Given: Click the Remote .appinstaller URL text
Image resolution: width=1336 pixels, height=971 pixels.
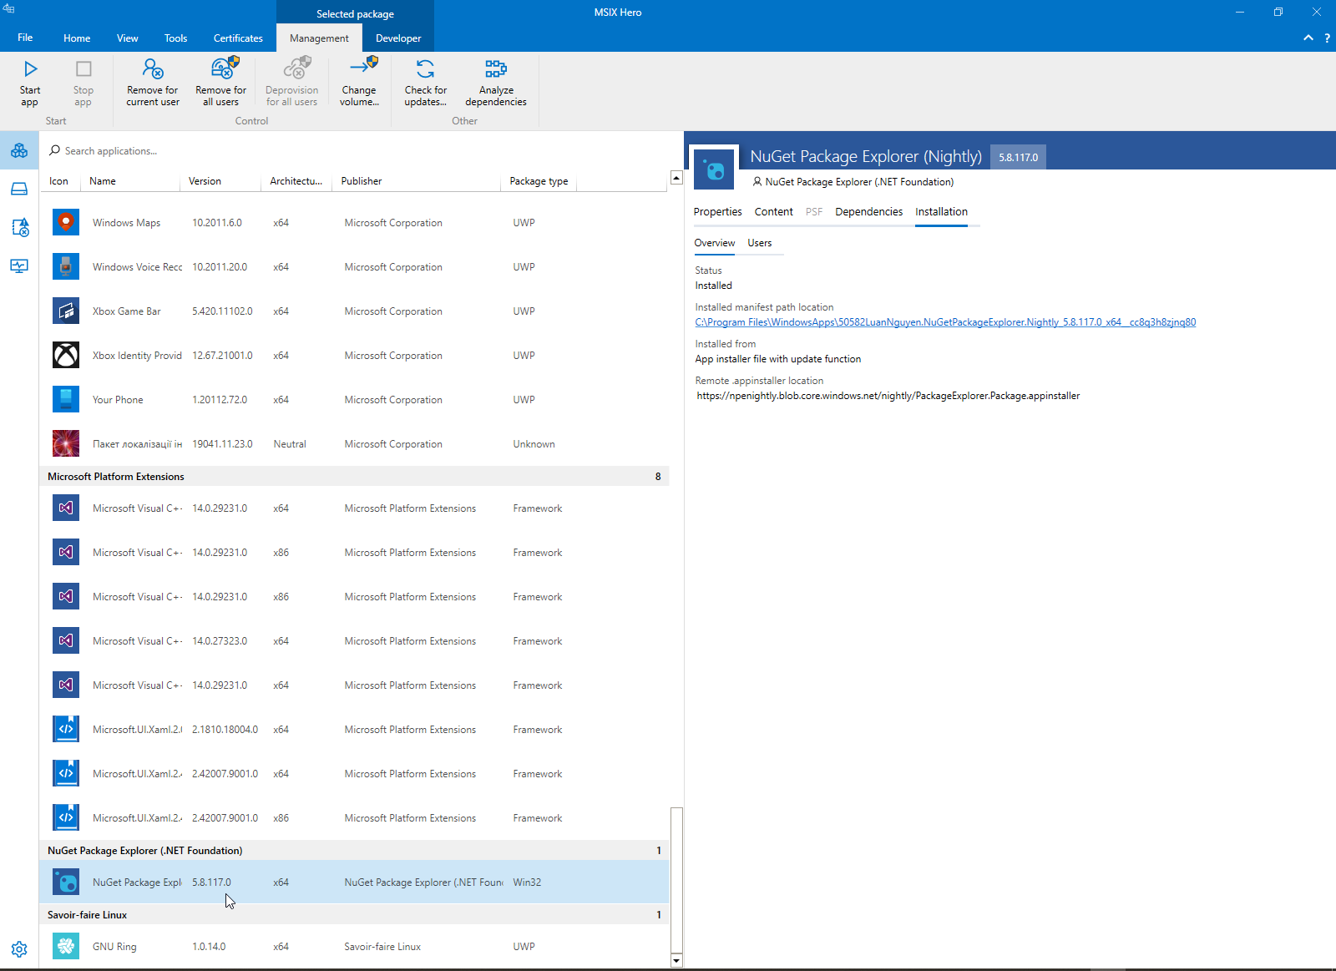Looking at the screenshot, I should [888, 396].
